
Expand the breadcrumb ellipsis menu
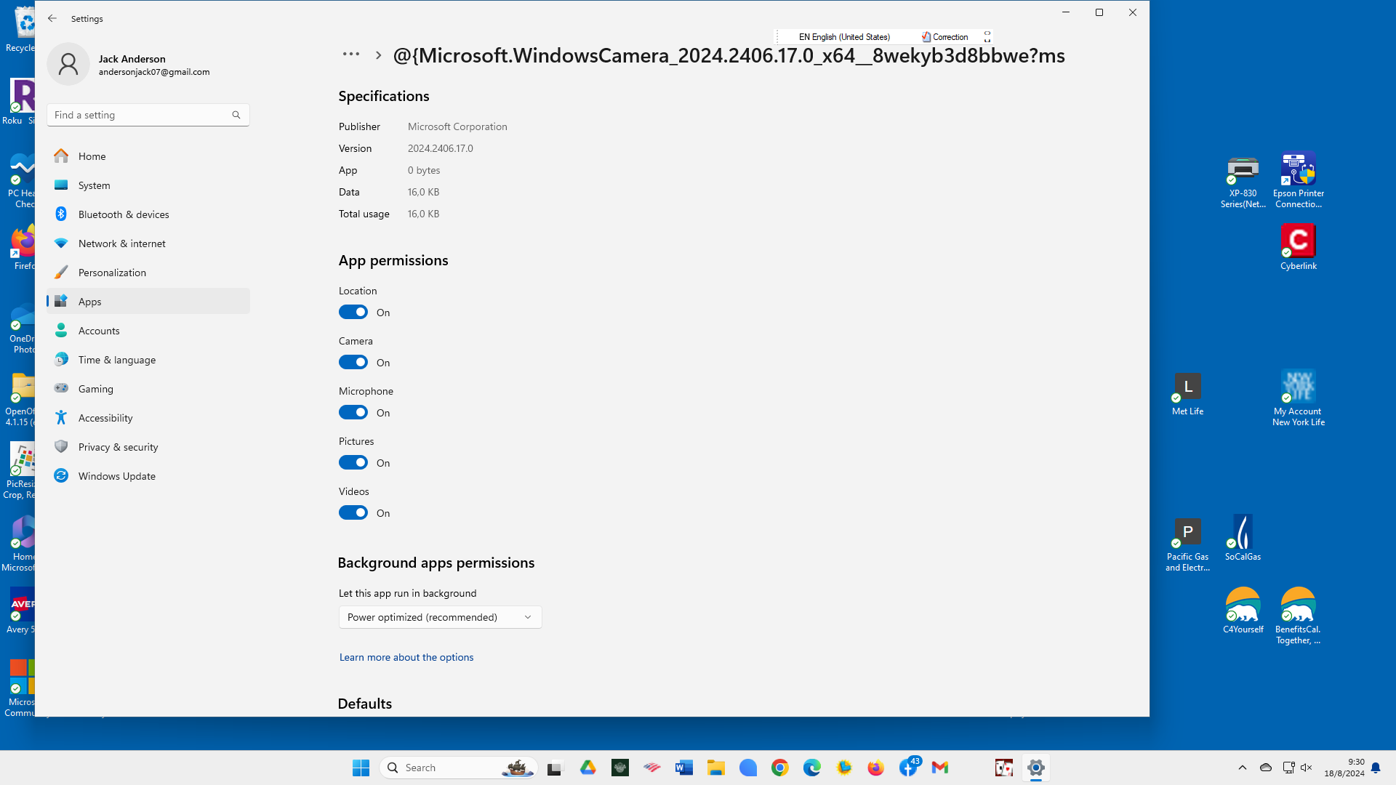(x=351, y=55)
